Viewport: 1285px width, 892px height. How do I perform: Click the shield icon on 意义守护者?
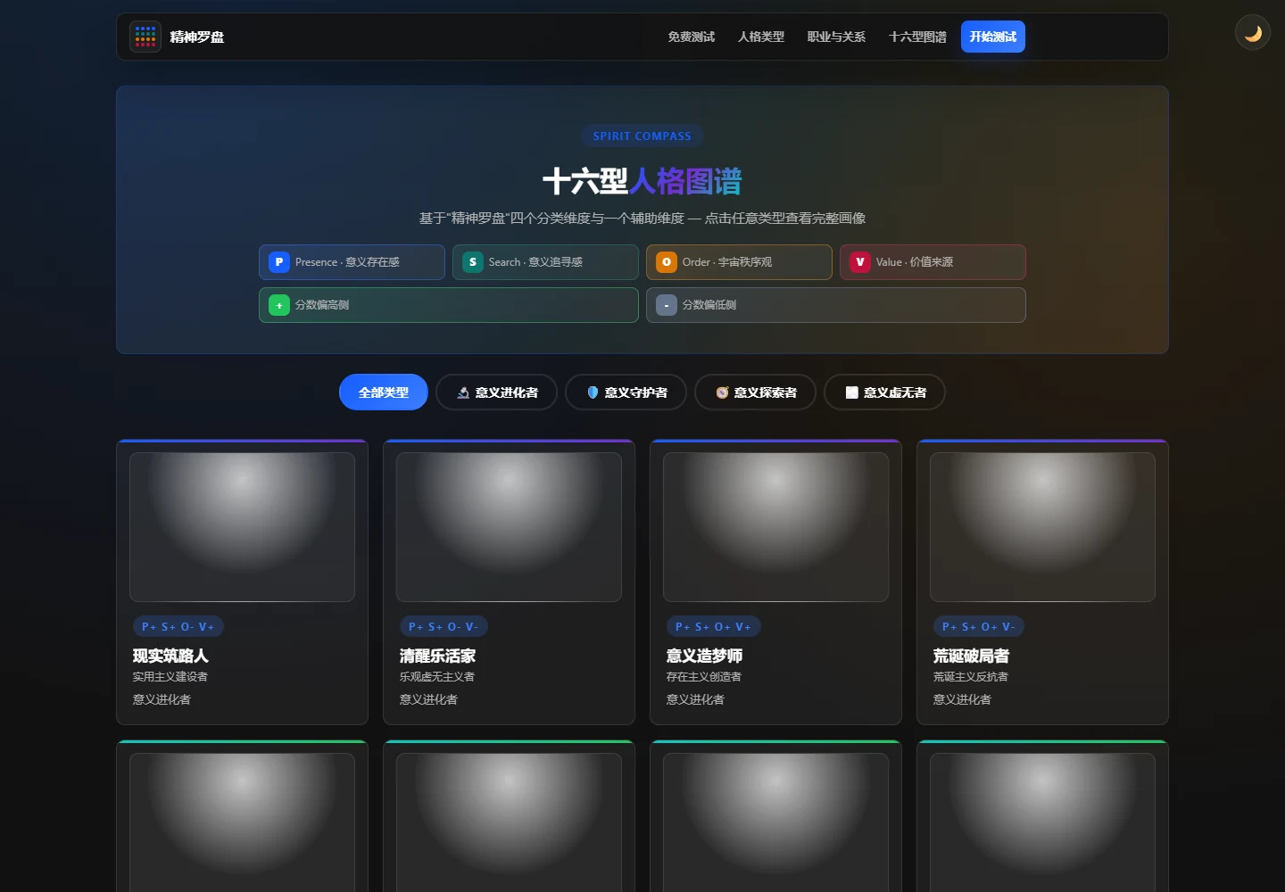(x=593, y=392)
